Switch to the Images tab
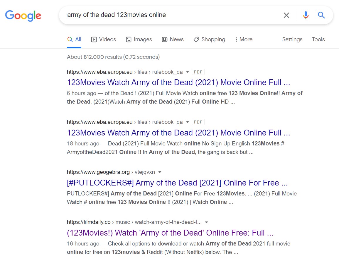This screenshot has height=261, width=339. click(139, 40)
